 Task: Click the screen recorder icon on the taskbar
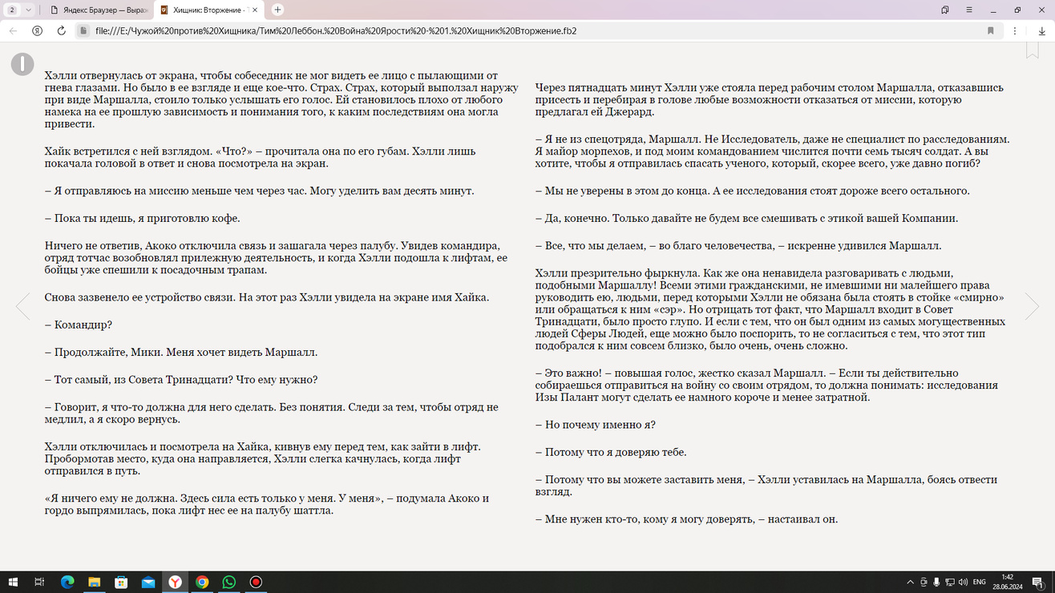[256, 582]
